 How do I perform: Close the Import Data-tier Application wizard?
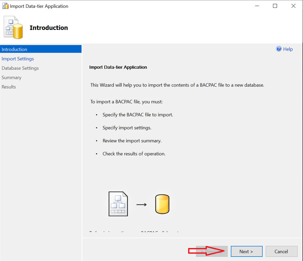(x=293, y=6)
